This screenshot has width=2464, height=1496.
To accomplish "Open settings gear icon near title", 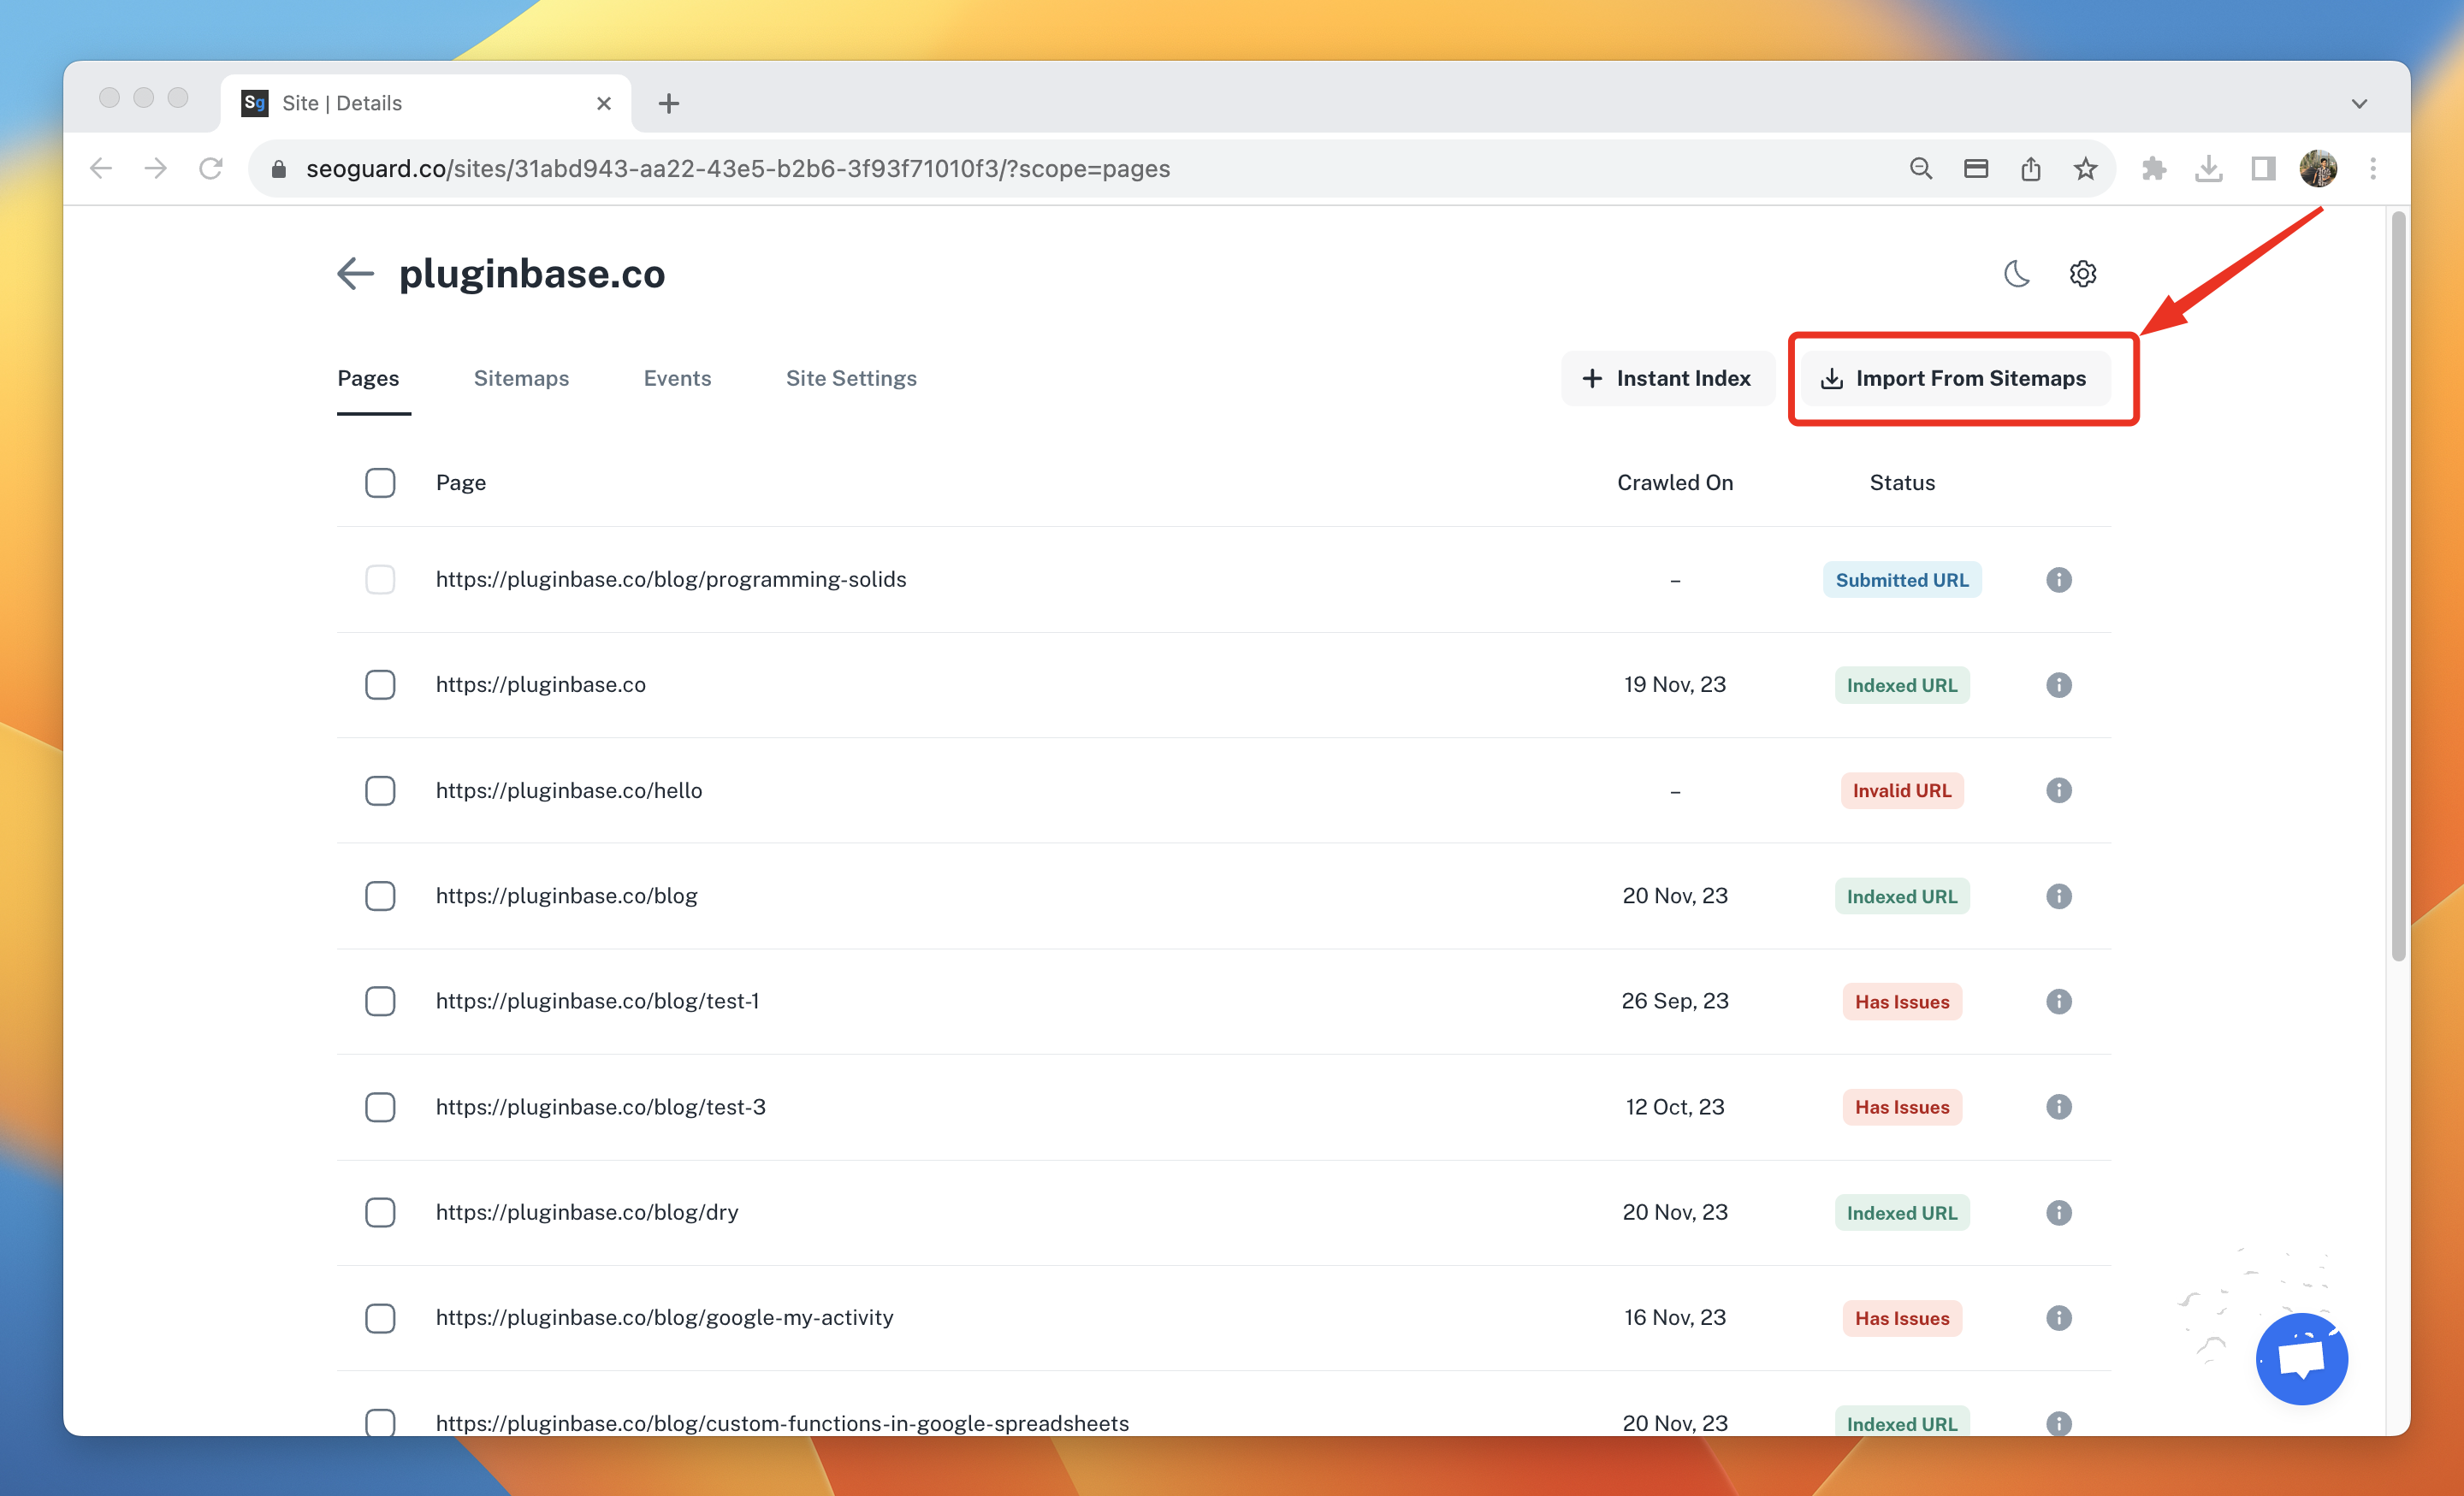I will 2082,273.
